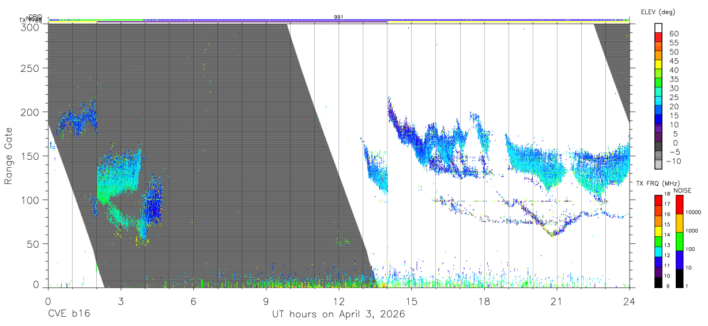This screenshot has width=708, height=326.
Task: Click the white top segment of ELEV color bar
Action: point(659,28)
